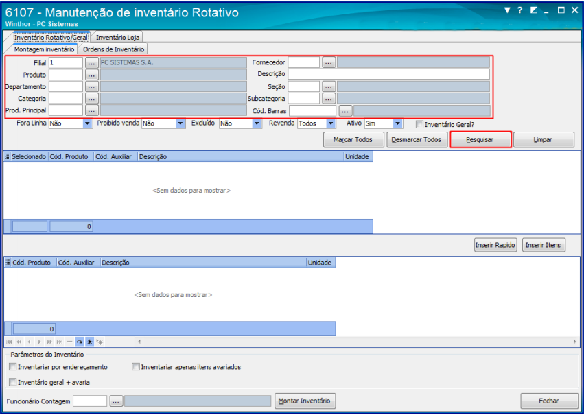Switch to Inventário Rotativo/Geral tab
The width and height of the screenshot is (584, 415).
tap(51, 38)
